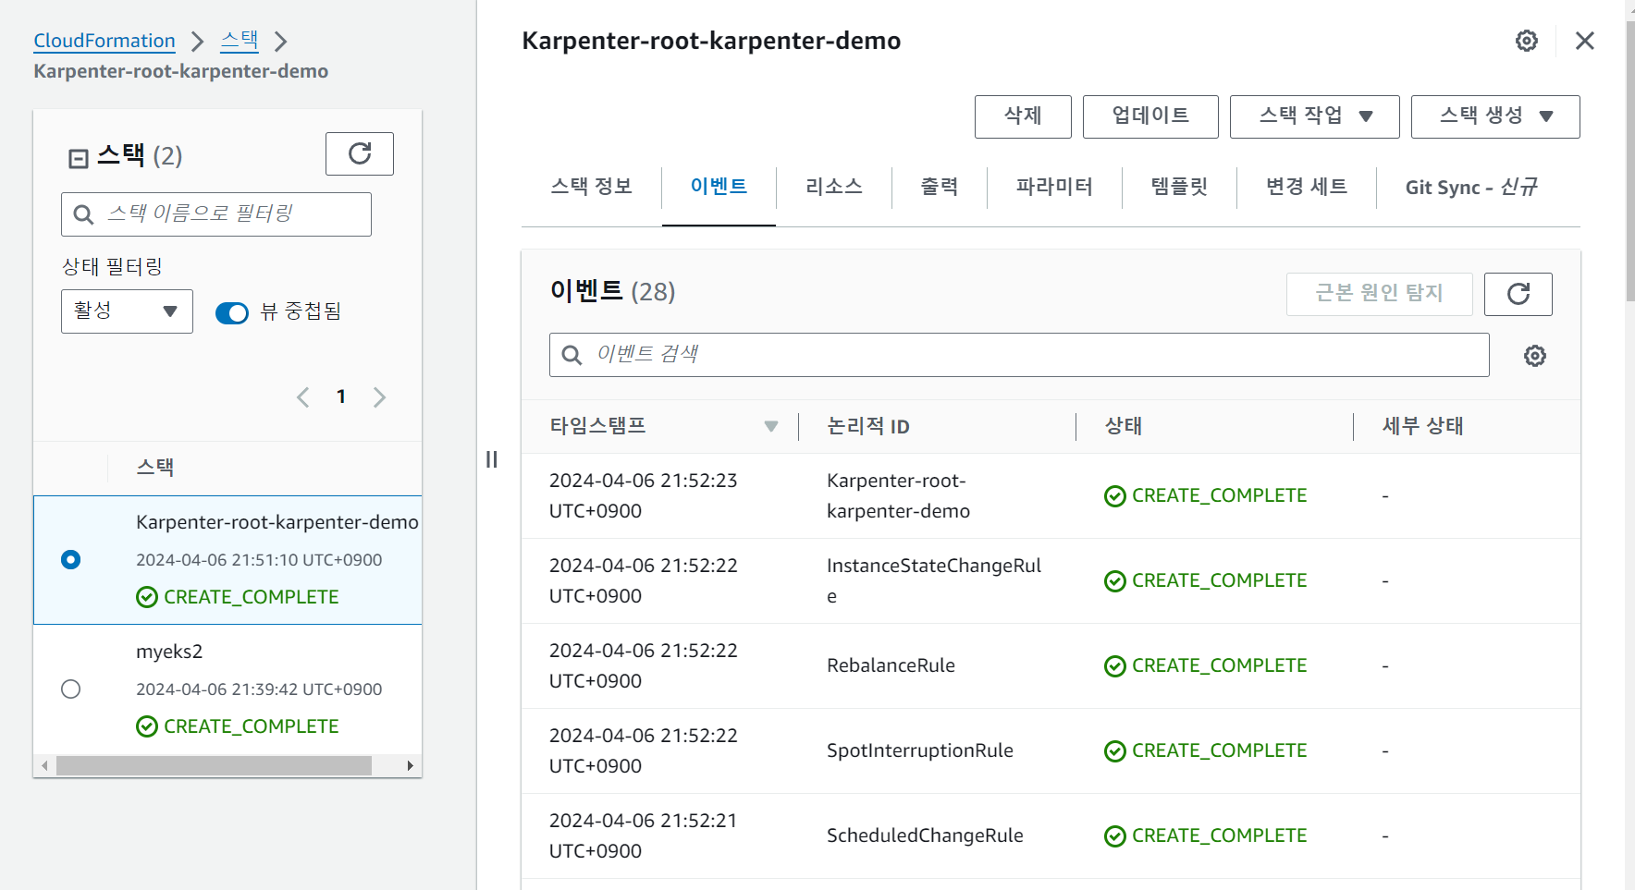This screenshot has width=1635, height=890.
Task: Open the 스택 작업 dropdown
Action: 1314,116
